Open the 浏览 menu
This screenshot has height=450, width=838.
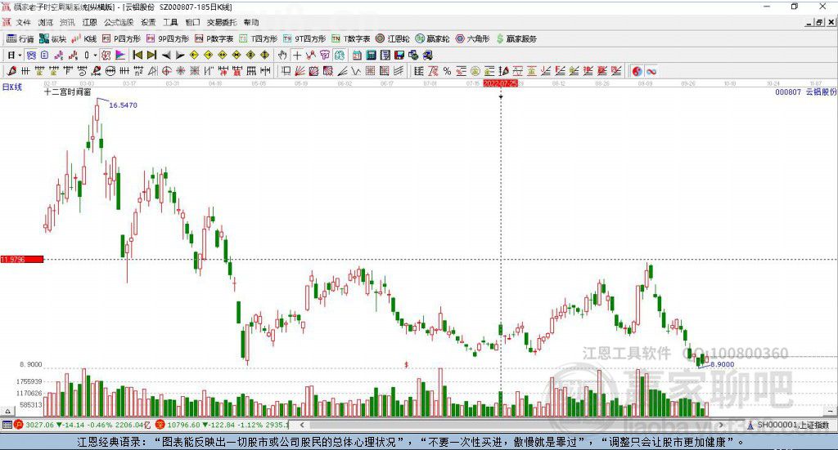(x=46, y=22)
